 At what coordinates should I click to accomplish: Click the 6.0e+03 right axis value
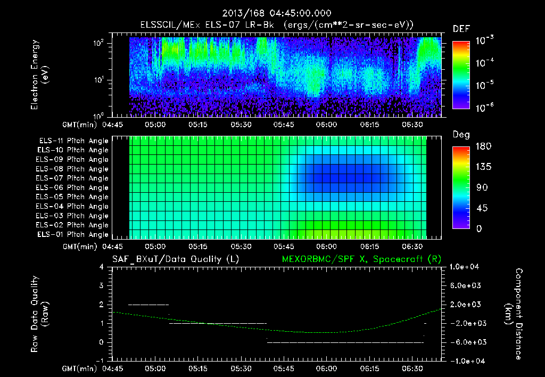[x=465, y=285]
